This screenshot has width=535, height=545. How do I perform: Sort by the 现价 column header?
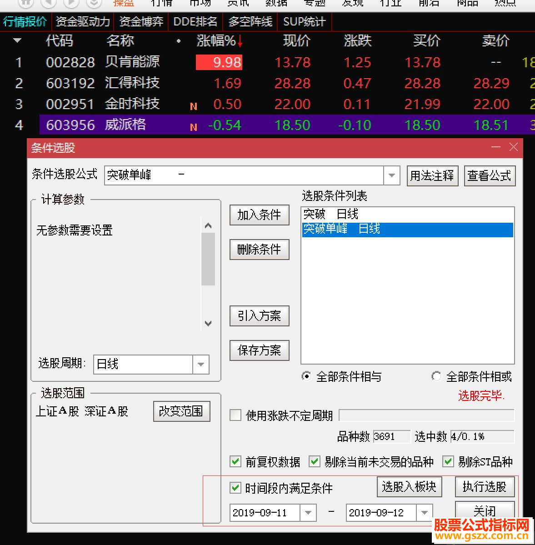[x=296, y=41]
